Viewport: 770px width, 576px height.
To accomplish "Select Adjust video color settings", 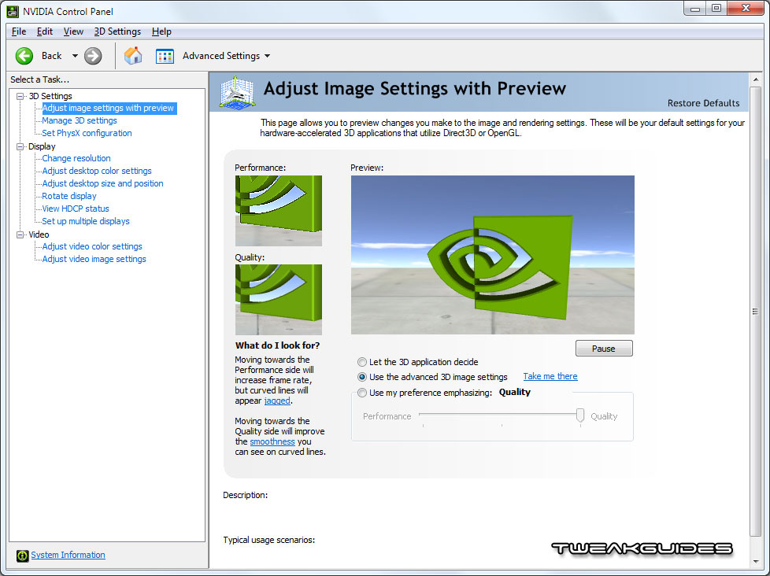I will [x=92, y=246].
